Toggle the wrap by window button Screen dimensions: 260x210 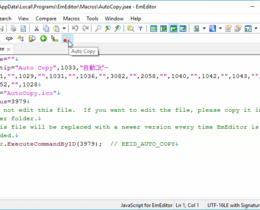pyautogui.click(x=173, y=28)
